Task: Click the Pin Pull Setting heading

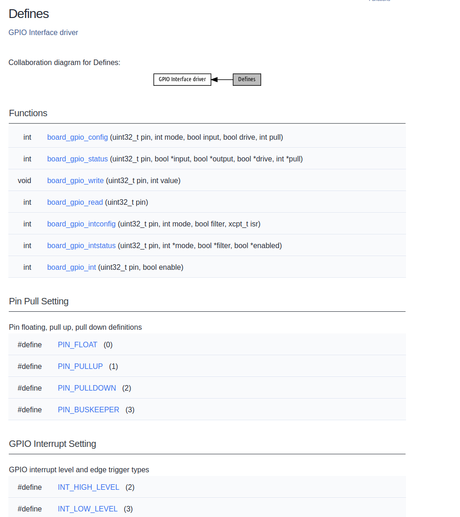Action: (x=39, y=302)
